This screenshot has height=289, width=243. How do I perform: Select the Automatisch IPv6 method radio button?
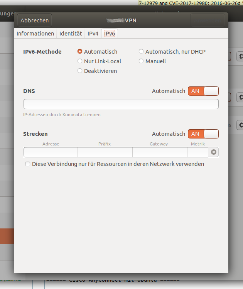point(80,51)
